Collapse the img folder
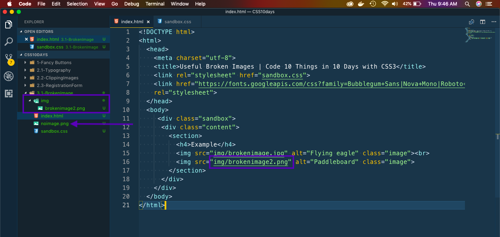Viewport: 500px width, 237px height. (30, 100)
